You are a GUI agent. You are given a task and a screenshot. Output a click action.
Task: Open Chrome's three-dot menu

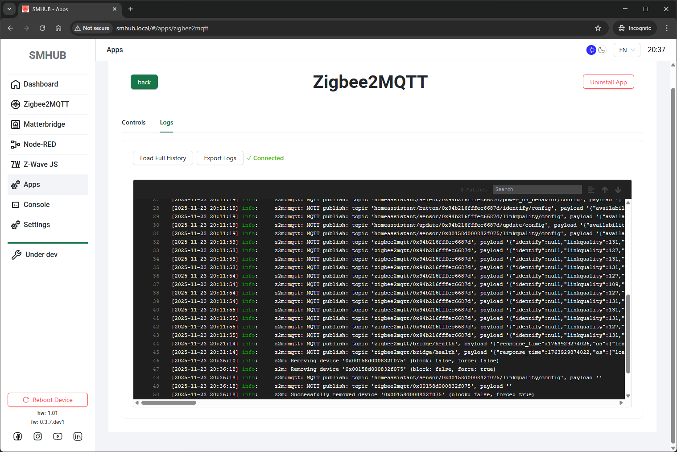[667, 28]
